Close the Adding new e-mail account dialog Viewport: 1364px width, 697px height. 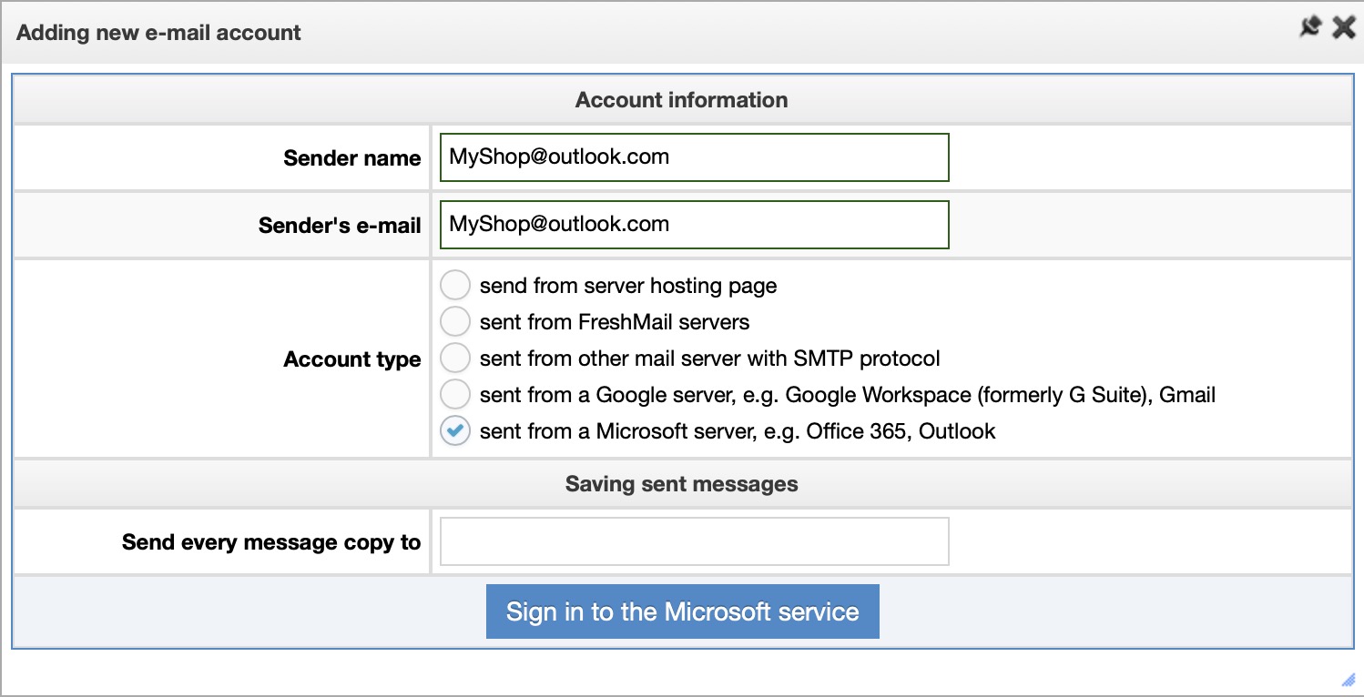tap(1344, 28)
